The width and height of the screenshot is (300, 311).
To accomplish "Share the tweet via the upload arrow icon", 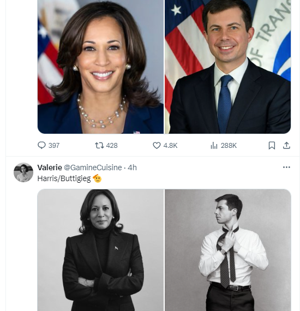I will [x=286, y=145].
